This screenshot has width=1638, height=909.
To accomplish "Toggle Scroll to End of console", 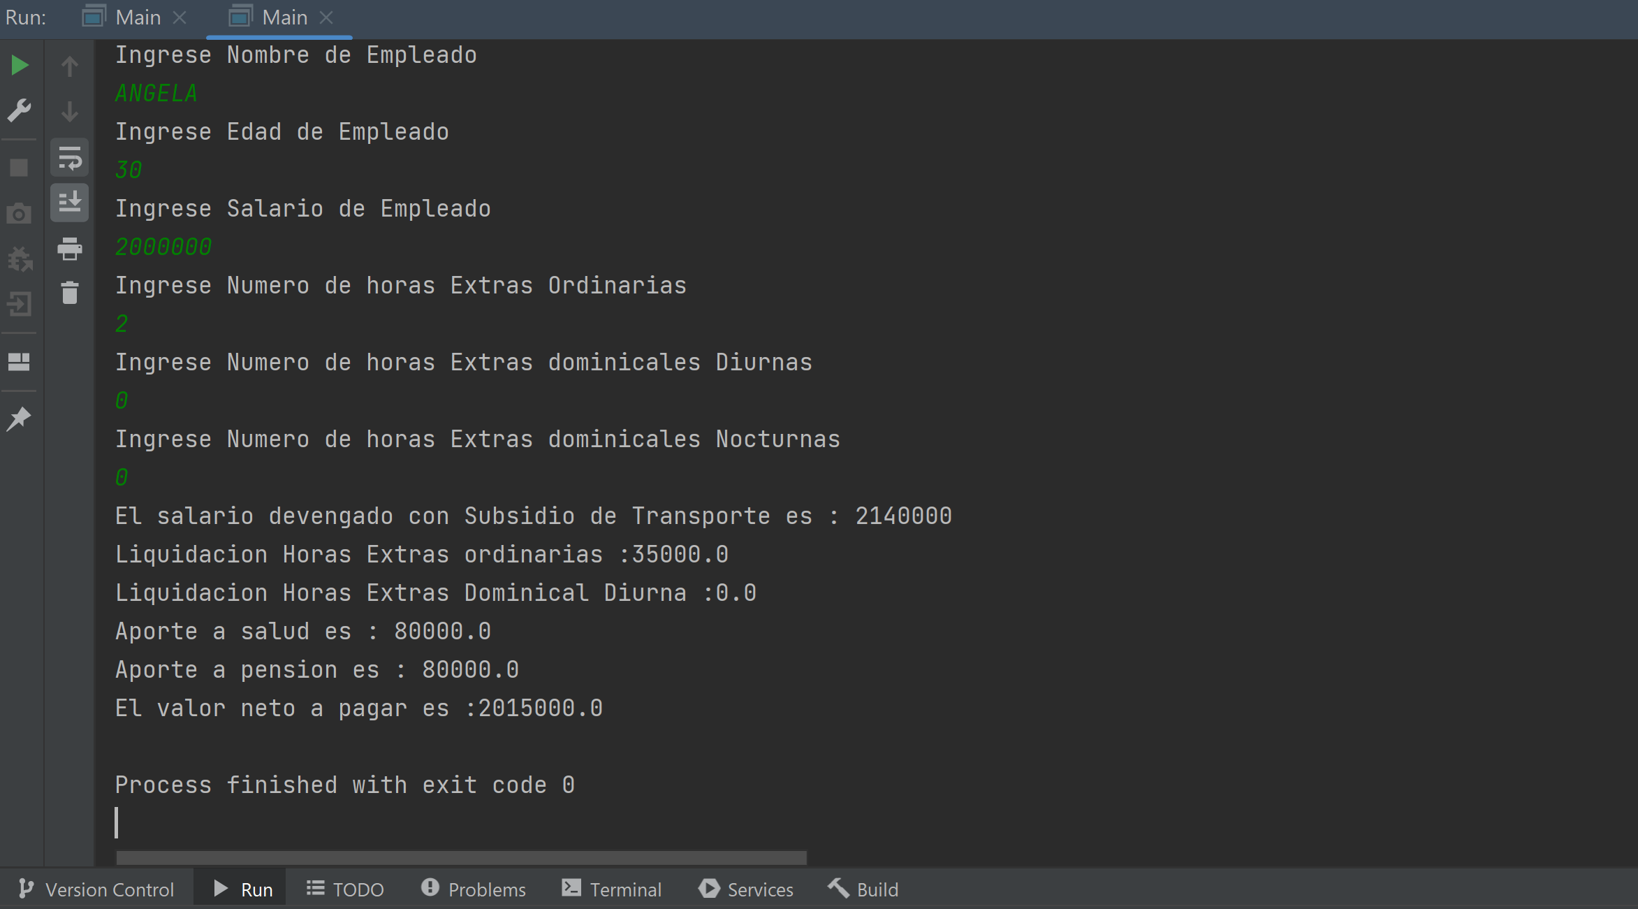I will pos(70,203).
